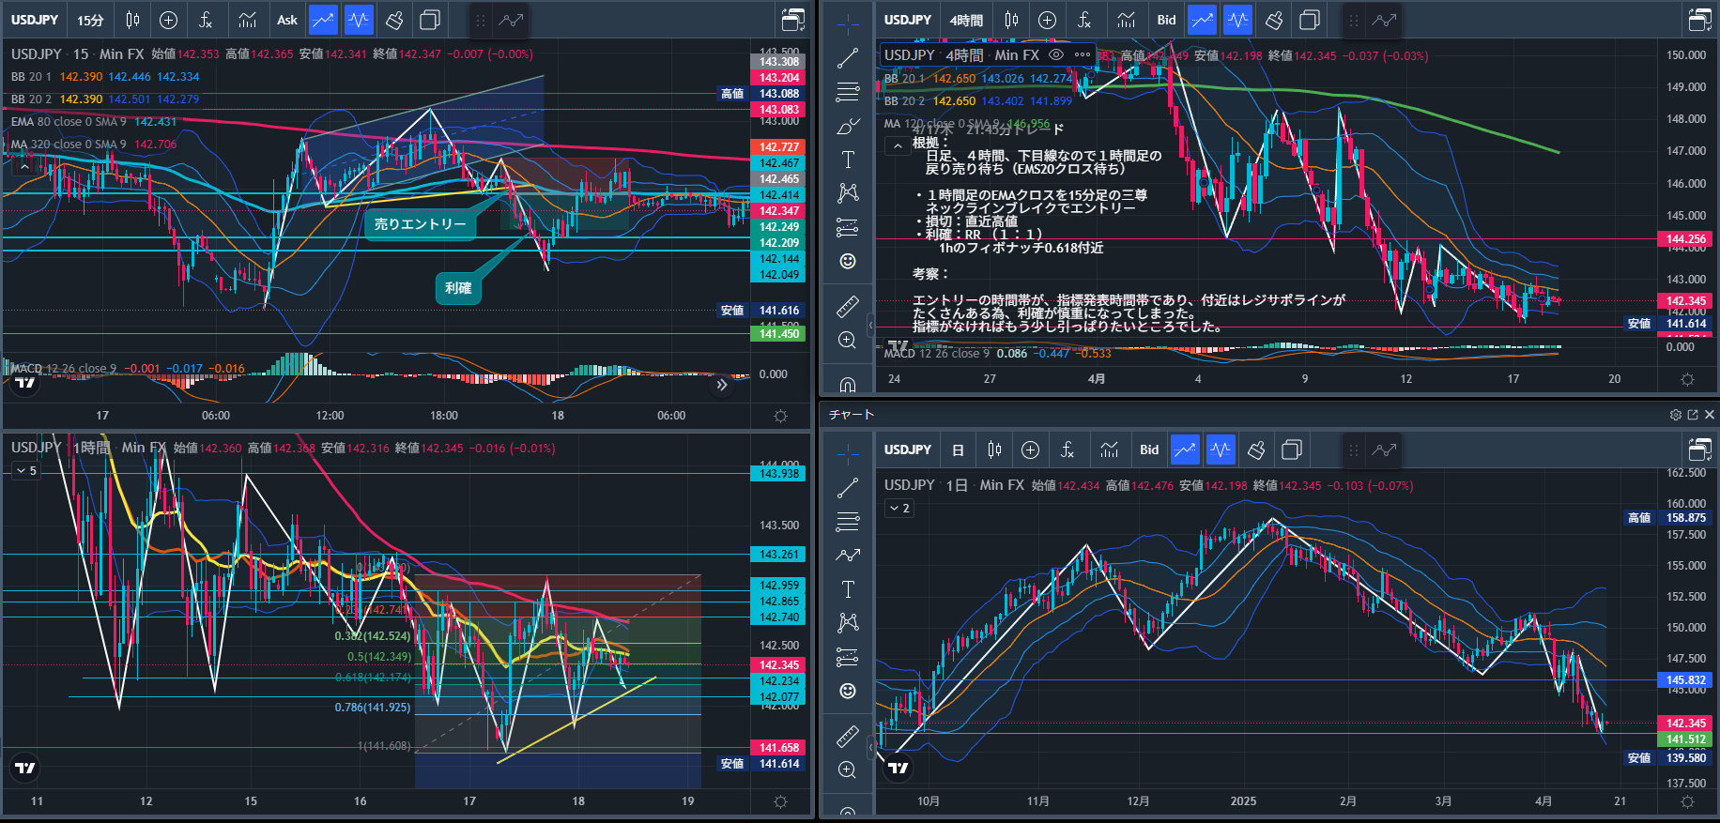Image resolution: width=1720 pixels, height=823 pixels.
Task: Open candle chart style on 15-minute chart
Action: (133, 20)
